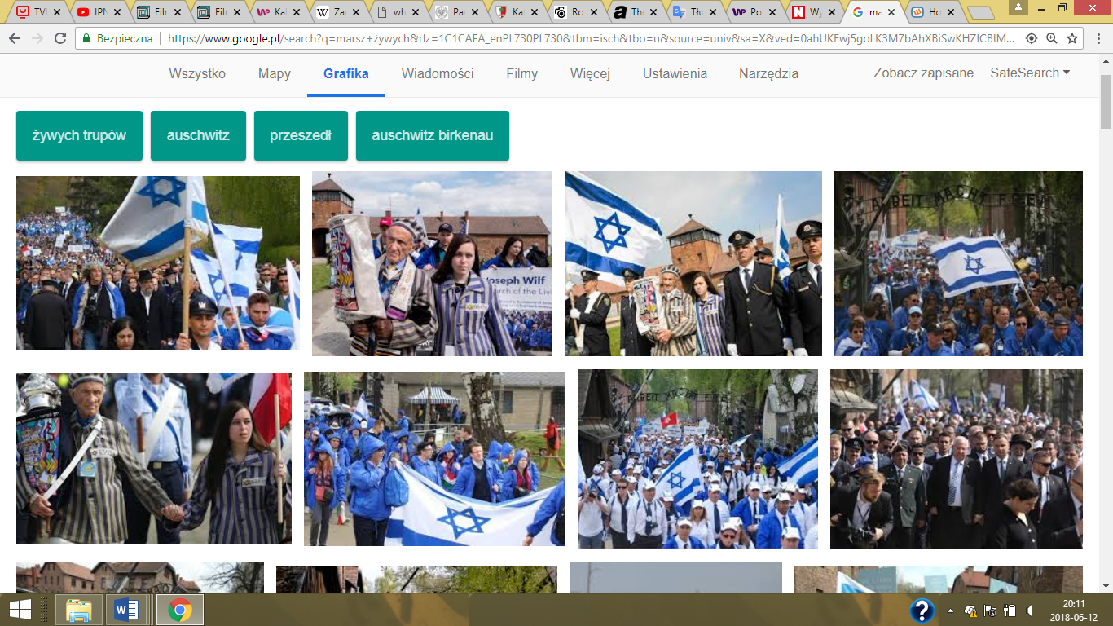The height and width of the screenshot is (626, 1113).
Task: Click the battery power tray icon
Action: click(x=1010, y=610)
